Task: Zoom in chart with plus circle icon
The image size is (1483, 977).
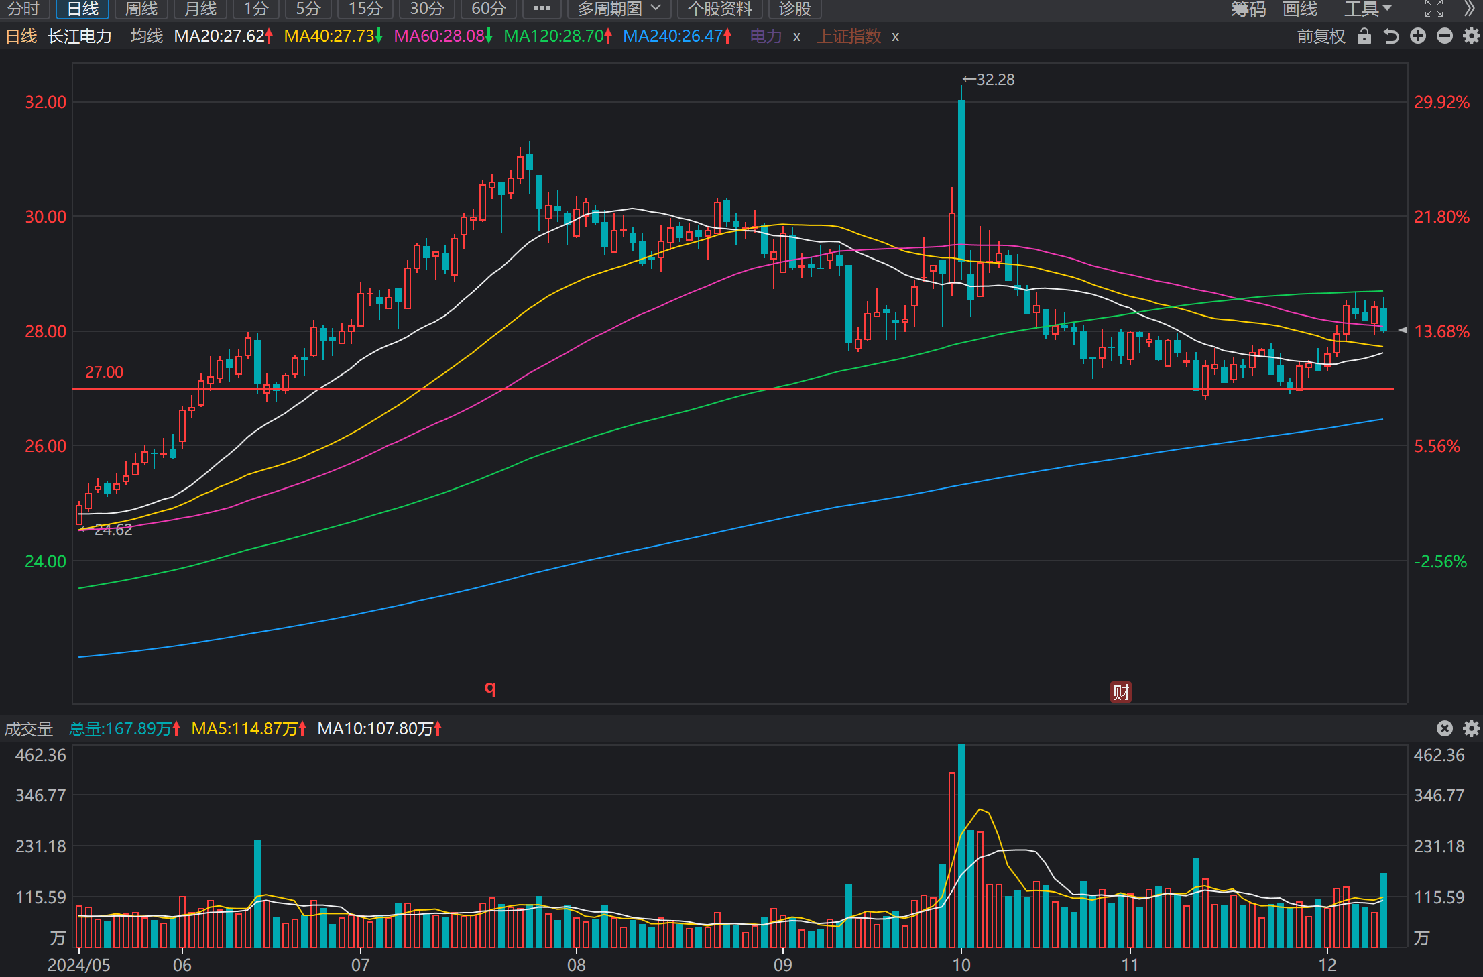Action: point(1417,36)
